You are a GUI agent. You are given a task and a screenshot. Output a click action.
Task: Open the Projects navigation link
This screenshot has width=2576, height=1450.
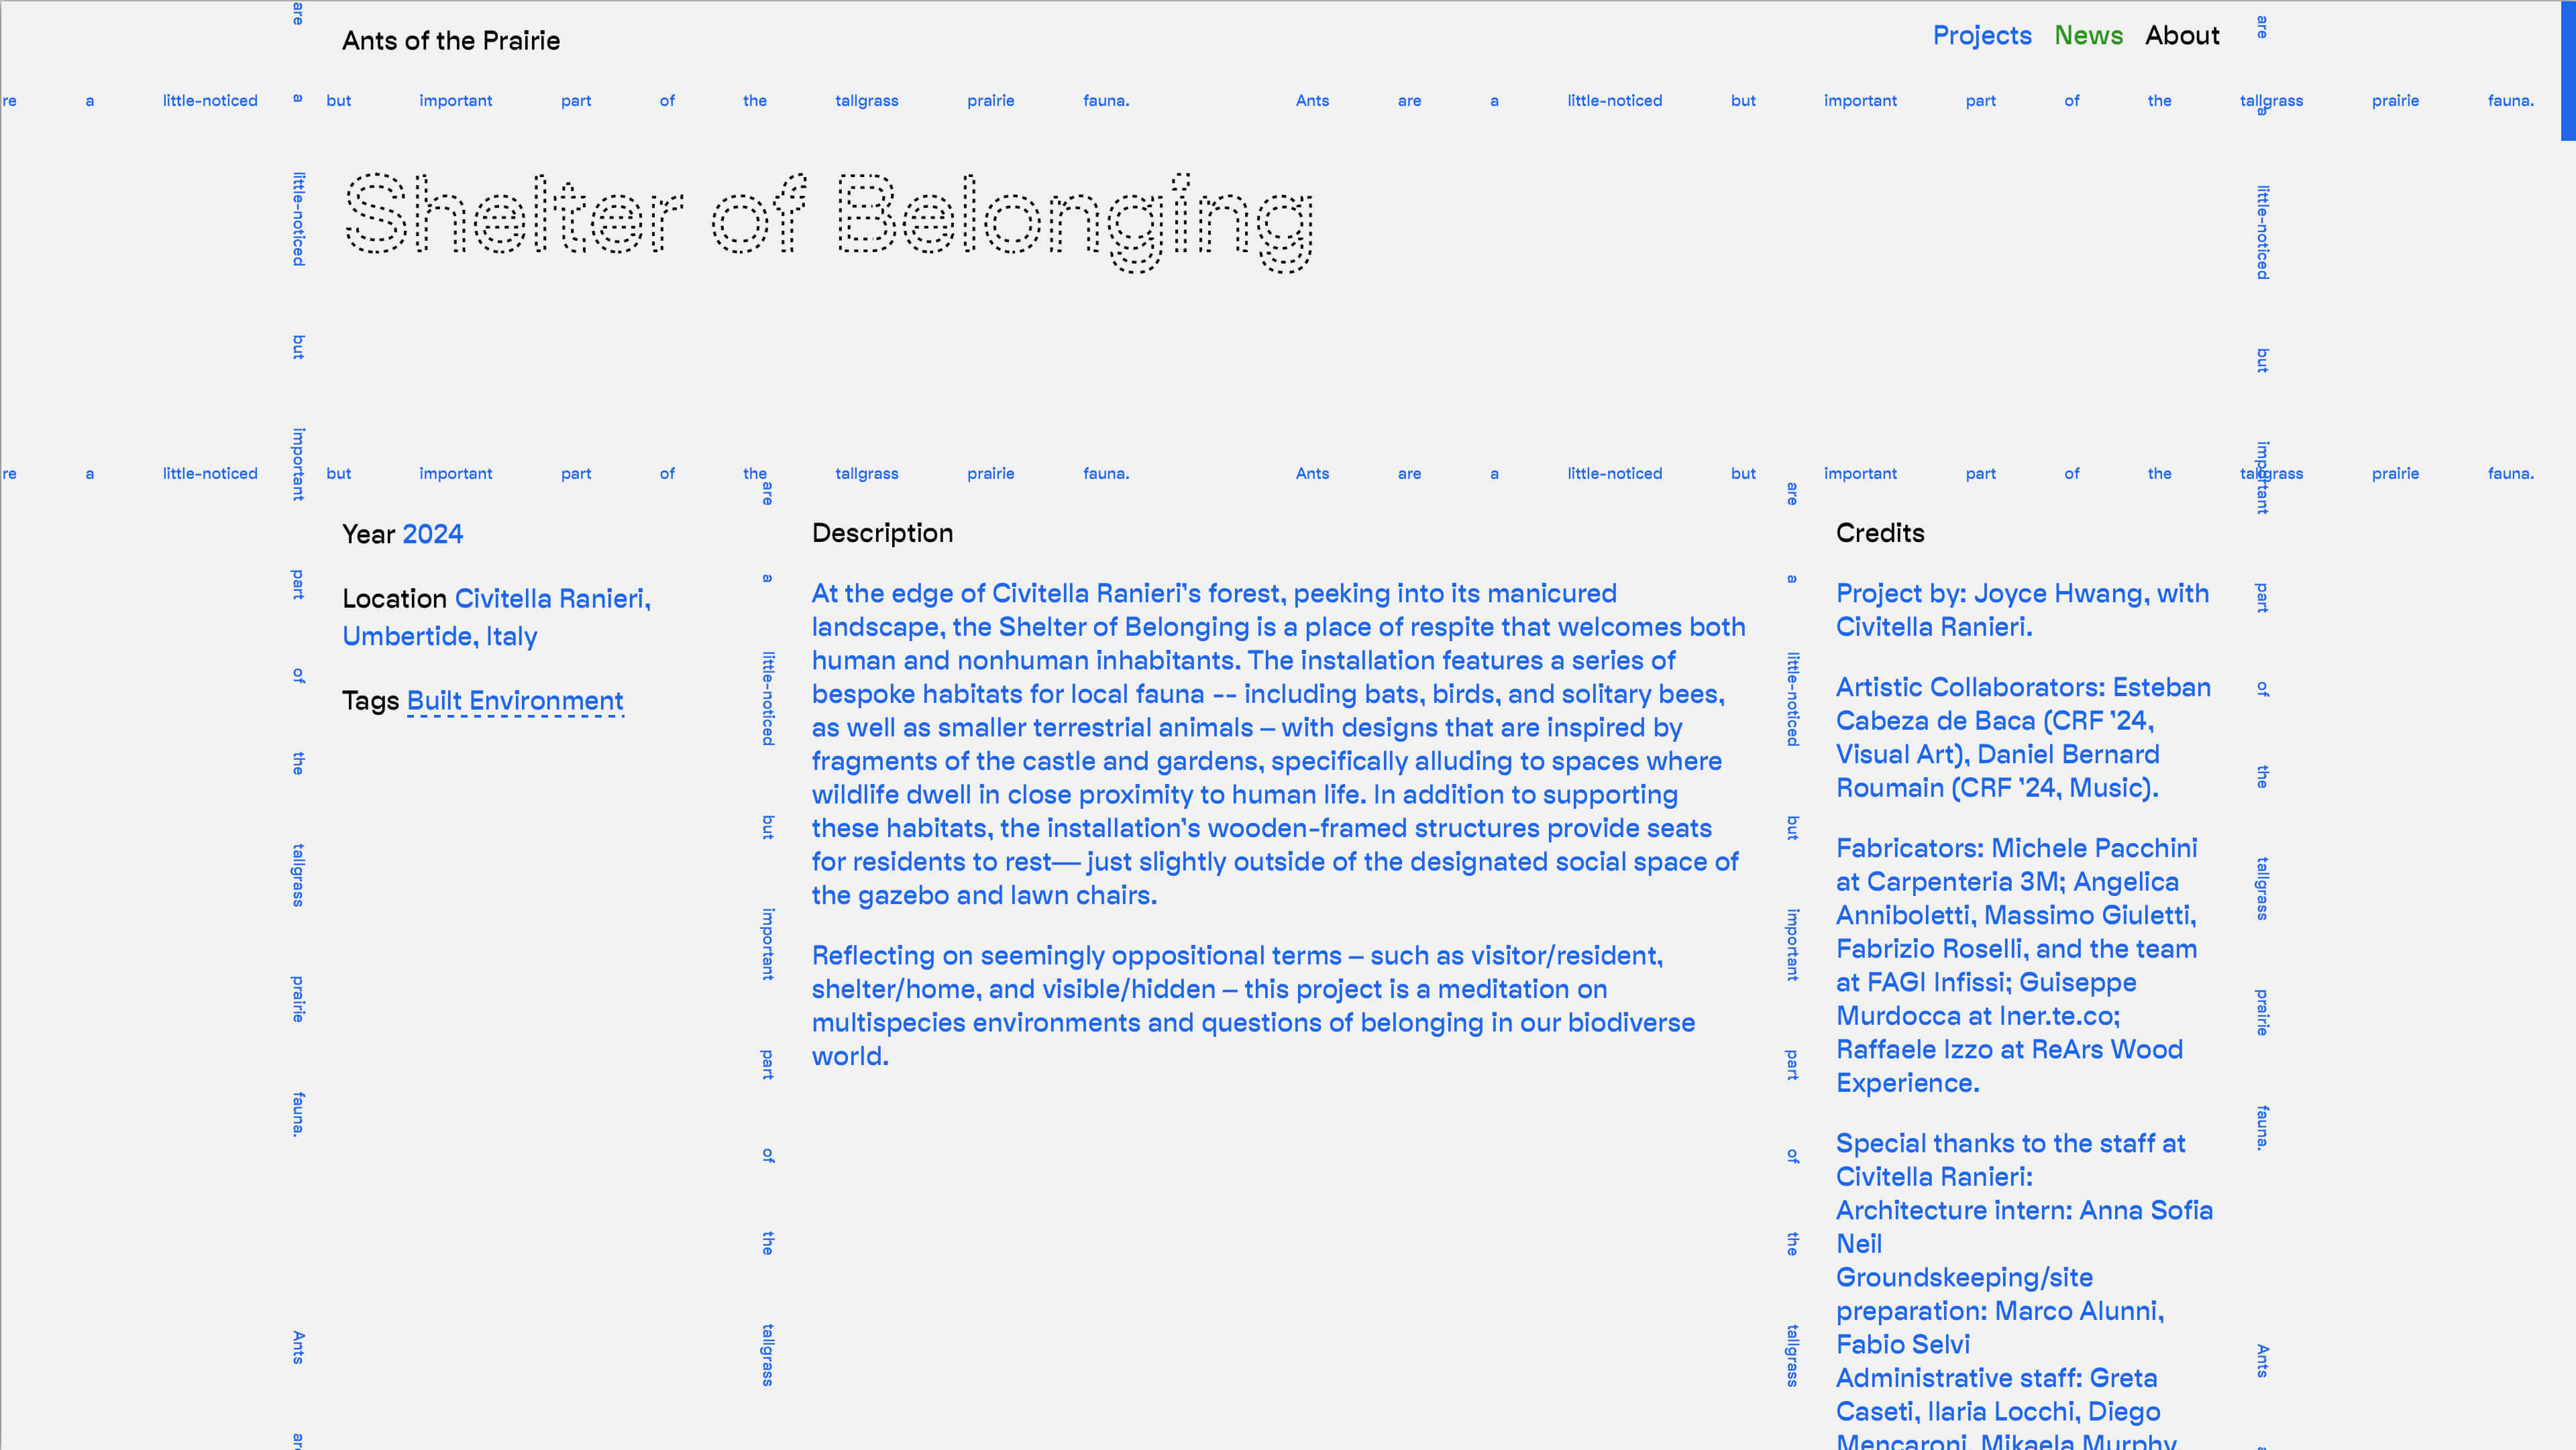tap(1981, 36)
